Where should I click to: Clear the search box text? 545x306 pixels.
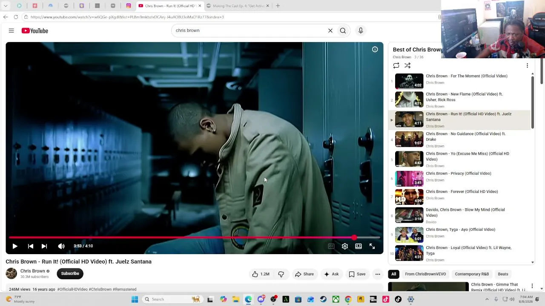tap(330, 31)
